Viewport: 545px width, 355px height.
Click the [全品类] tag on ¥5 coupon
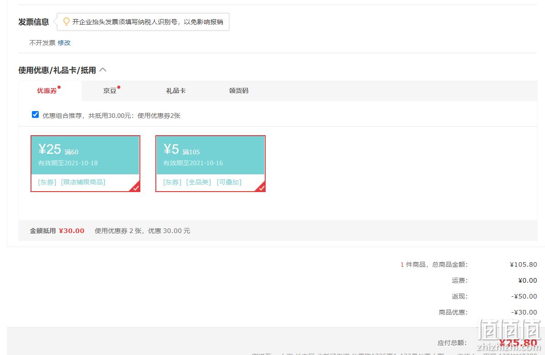click(x=199, y=182)
